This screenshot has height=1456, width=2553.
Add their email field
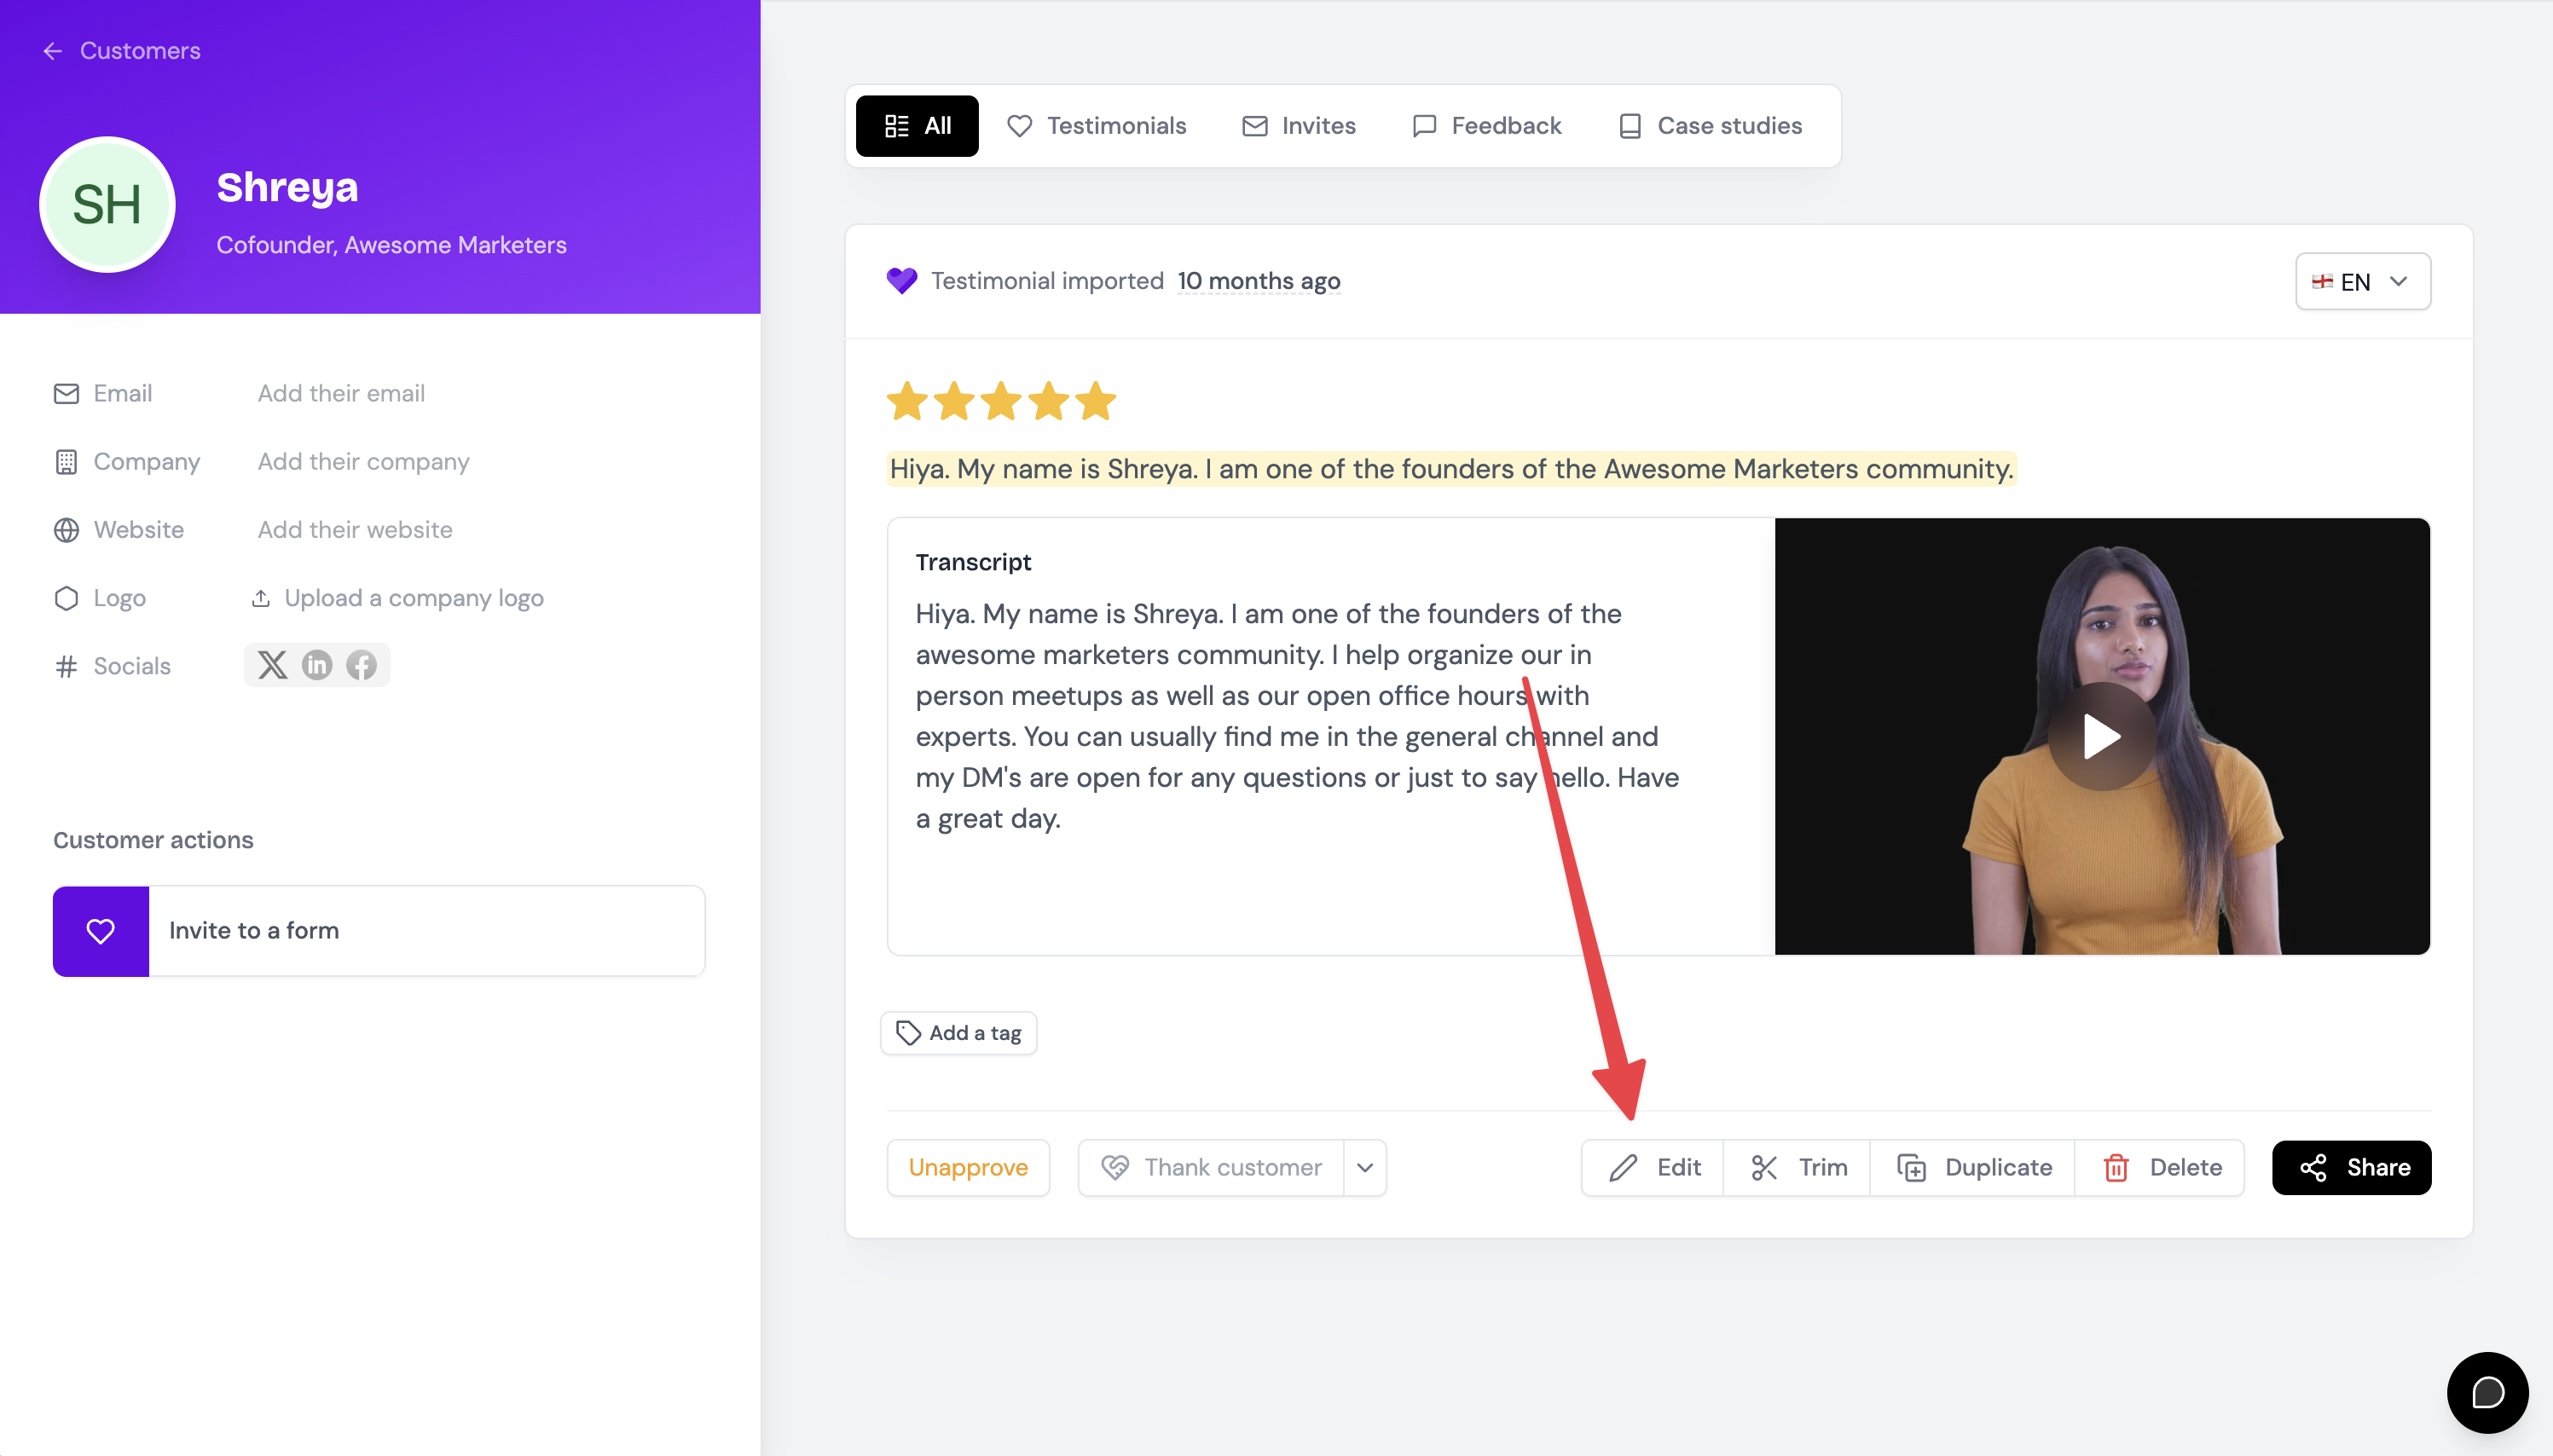pos(341,394)
